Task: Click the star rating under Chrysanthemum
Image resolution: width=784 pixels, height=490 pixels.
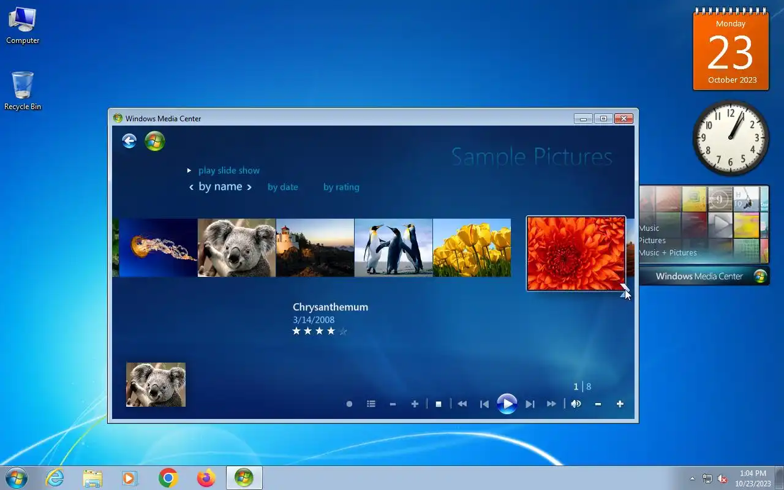Action: pyautogui.click(x=320, y=331)
